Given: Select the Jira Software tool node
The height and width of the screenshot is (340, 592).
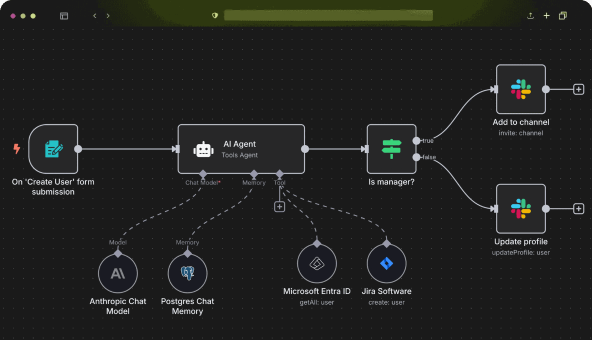Looking at the screenshot, I should (386, 263).
